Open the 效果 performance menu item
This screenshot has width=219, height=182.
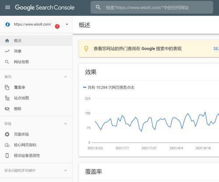click(36, 51)
